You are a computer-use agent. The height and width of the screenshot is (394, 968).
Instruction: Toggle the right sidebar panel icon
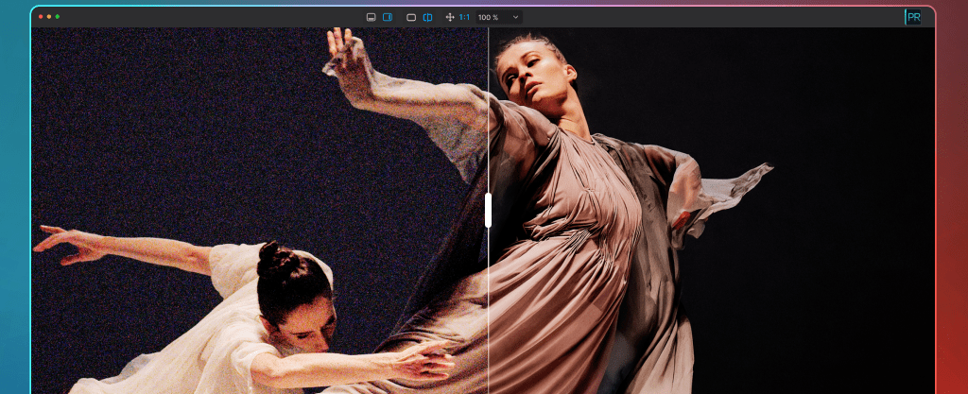[388, 17]
